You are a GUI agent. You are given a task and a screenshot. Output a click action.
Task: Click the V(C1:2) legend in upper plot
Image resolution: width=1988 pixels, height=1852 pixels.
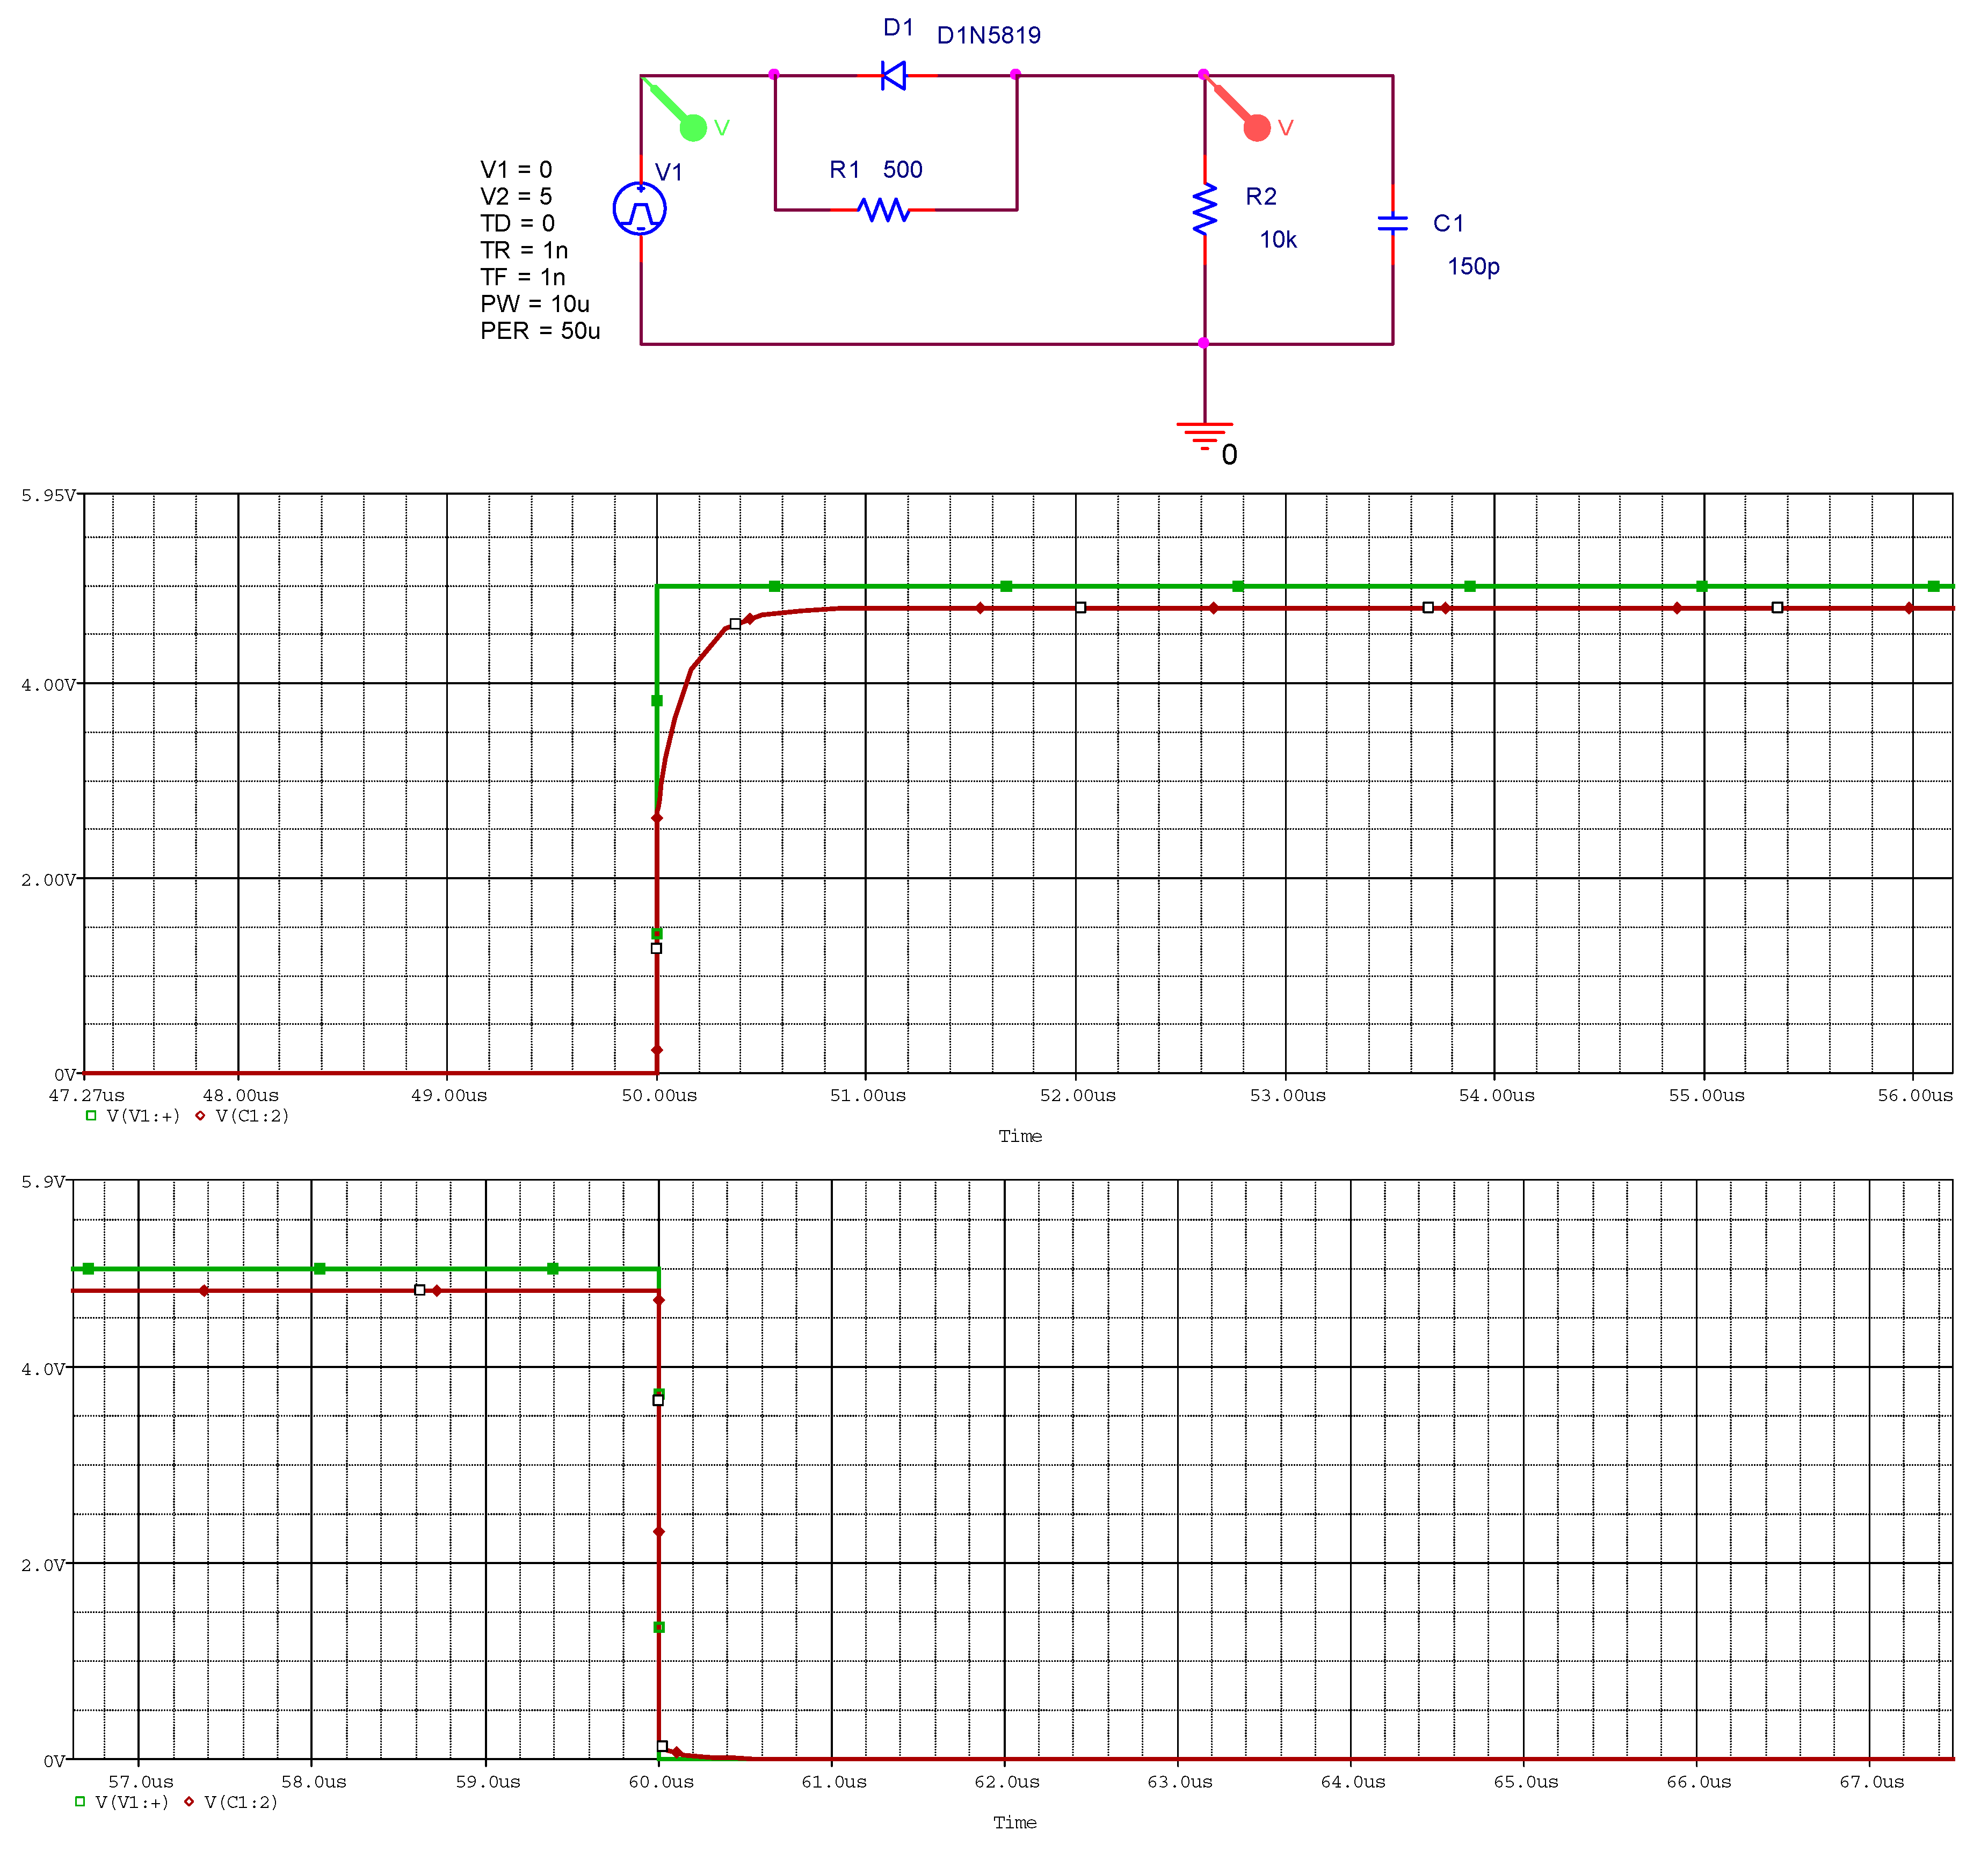252,1116
